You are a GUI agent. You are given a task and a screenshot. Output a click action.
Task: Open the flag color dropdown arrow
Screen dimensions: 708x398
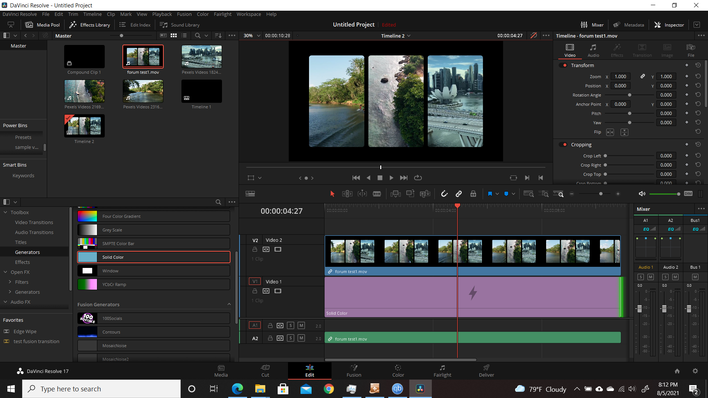tap(497, 194)
